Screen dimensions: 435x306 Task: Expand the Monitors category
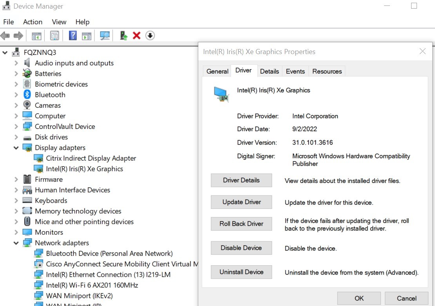pos(16,232)
